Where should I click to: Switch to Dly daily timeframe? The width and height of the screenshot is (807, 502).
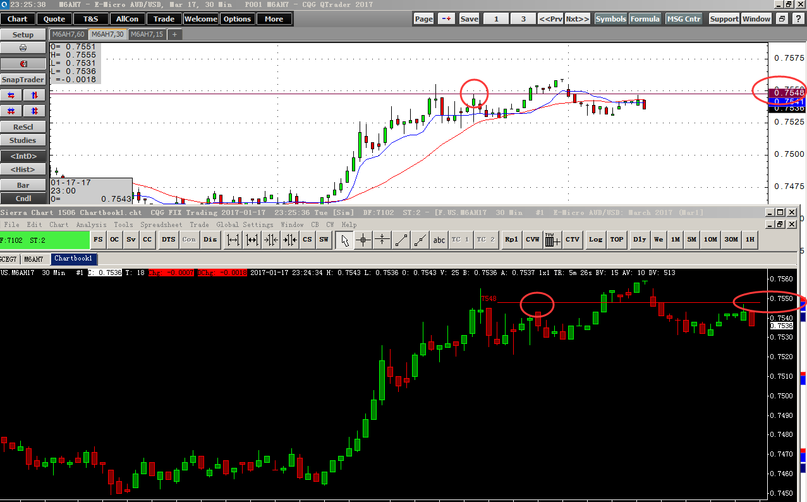(x=640, y=240)
